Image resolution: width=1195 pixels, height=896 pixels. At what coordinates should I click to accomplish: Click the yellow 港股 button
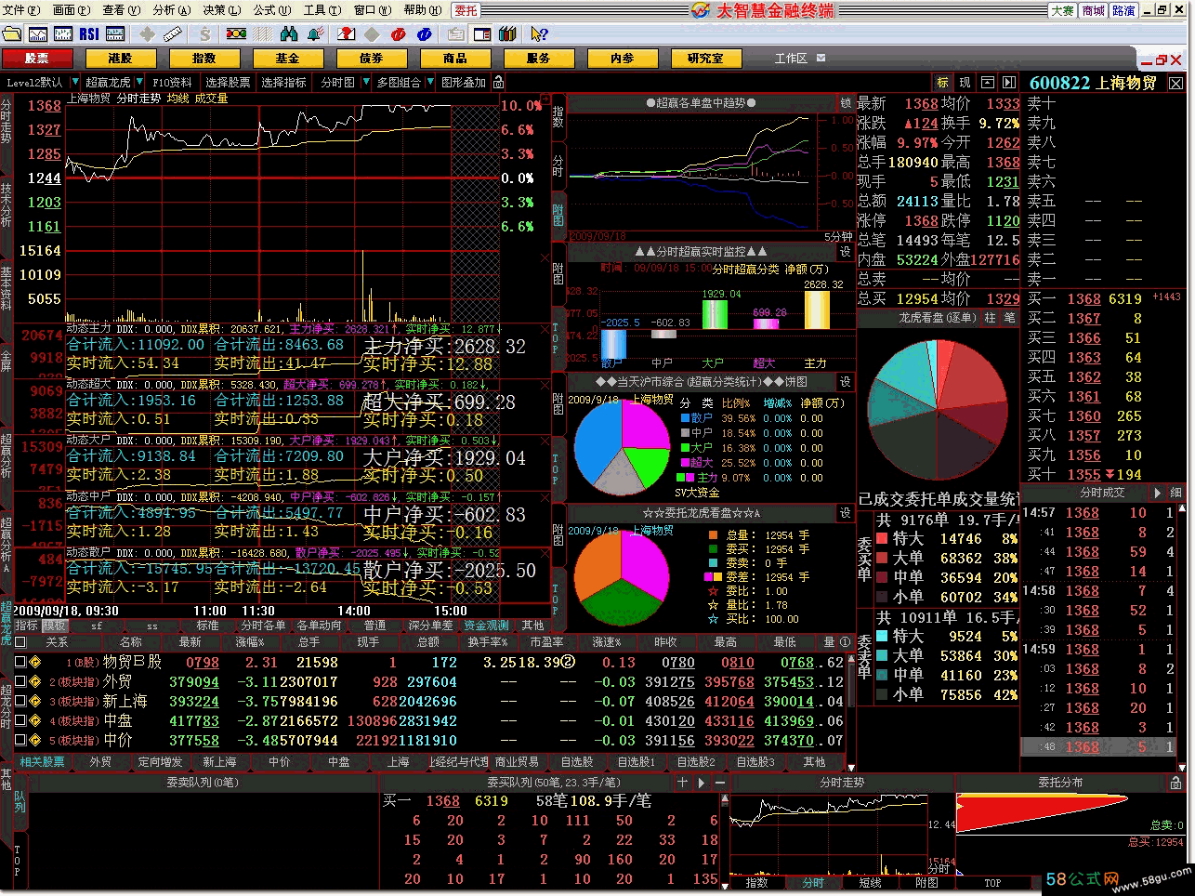120,58
